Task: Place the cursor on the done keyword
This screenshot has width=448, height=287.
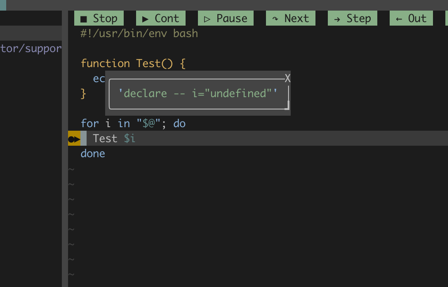Action: [93, 153]
